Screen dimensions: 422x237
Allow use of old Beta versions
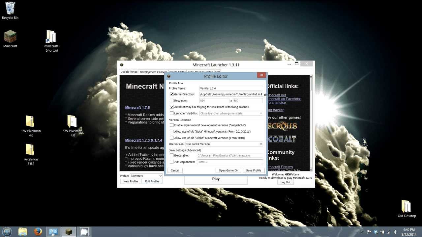(x=171, y=131)
